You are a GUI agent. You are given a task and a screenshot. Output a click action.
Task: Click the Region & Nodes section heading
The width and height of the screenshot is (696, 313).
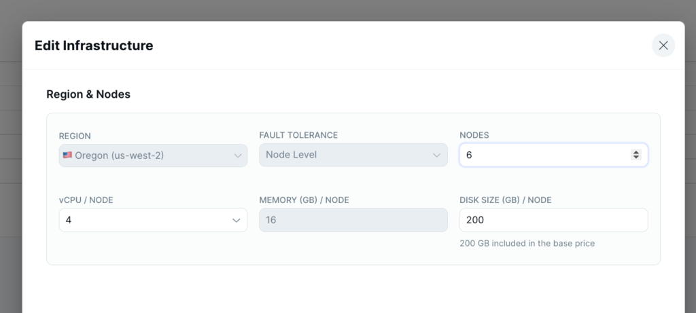click(88, 94)
